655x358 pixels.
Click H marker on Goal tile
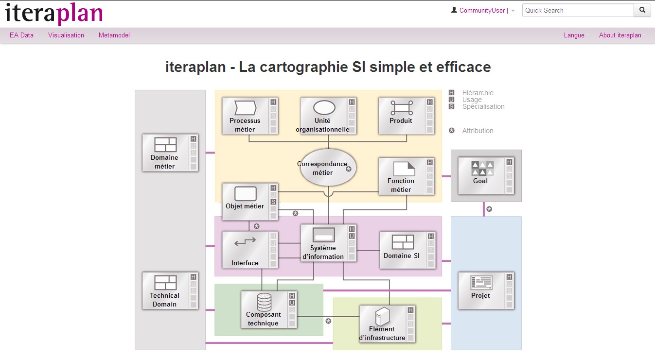510,162
